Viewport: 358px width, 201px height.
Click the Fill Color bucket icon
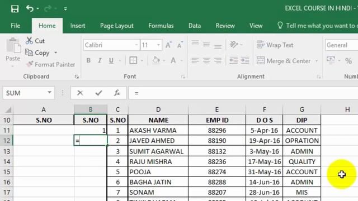coord(156,60)
